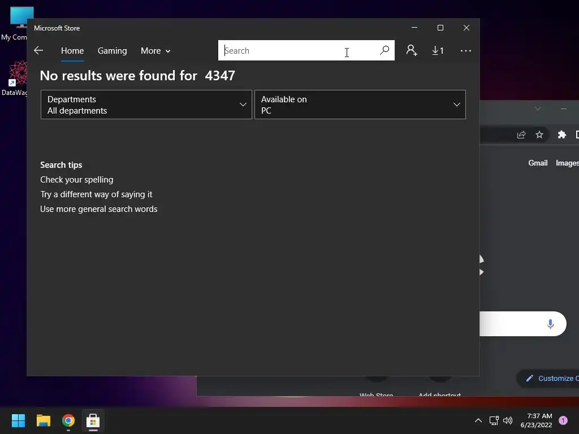This screenshot has width=579, height=434.
Task: Click "Use more general search words" text
Action: pos(99,209)
